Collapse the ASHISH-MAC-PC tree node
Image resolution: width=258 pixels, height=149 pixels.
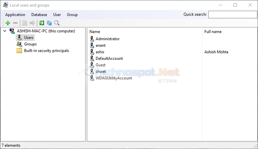tap(5, 31)
